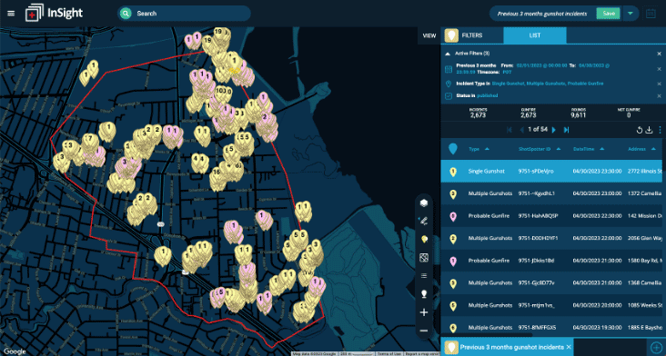Screen dimensions: 666x356
Task: Refresh the incident list results
Action: tap(640, 130)
